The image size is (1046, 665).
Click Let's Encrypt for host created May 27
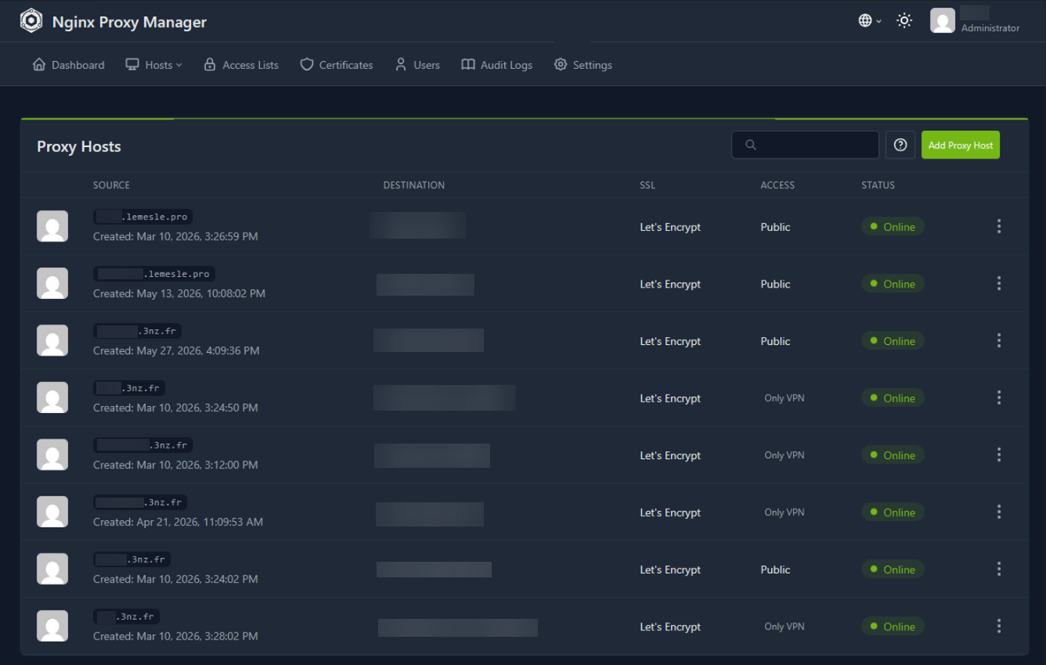(670, 341)
